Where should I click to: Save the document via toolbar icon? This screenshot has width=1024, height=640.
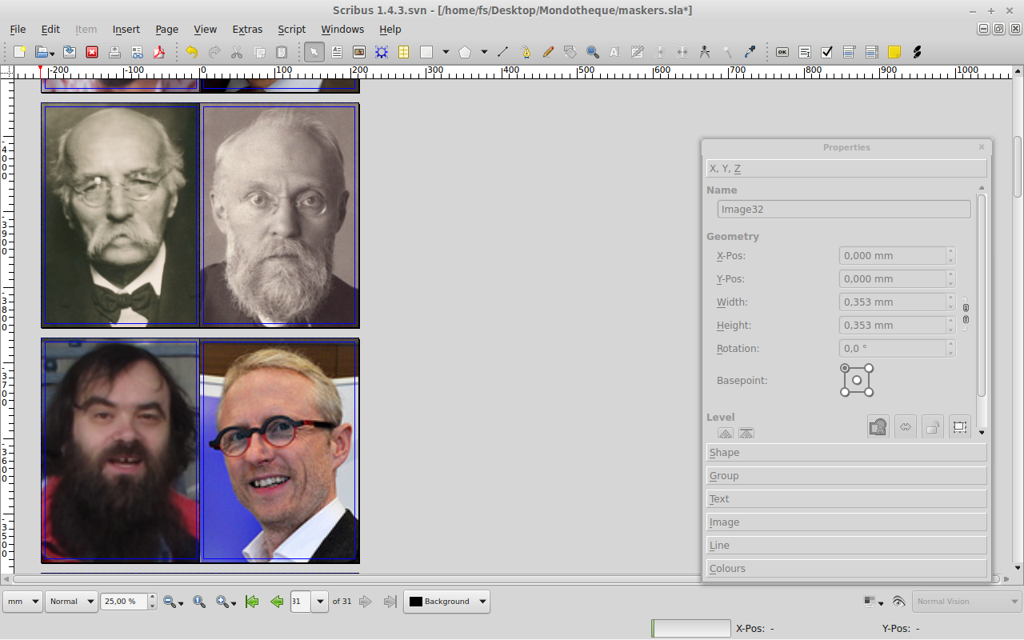[70, 52]
